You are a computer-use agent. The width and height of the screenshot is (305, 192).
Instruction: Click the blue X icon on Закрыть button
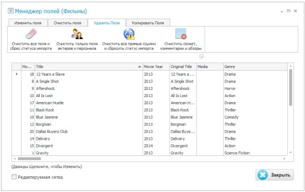click(x=263, y=175)
